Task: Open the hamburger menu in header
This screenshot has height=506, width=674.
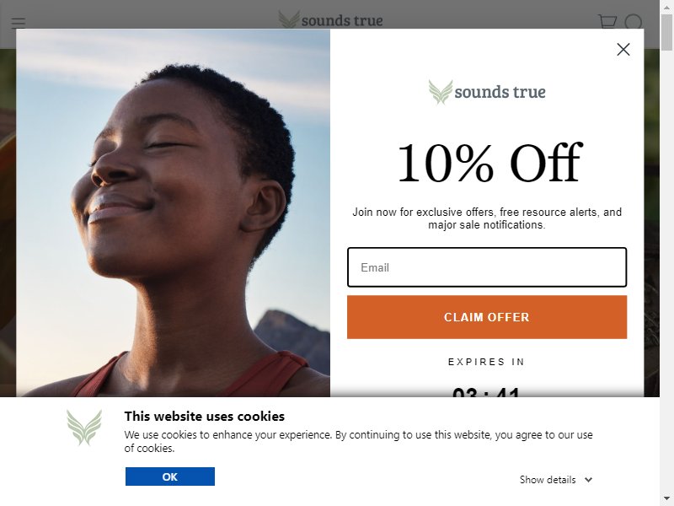Action: (19, 23)
